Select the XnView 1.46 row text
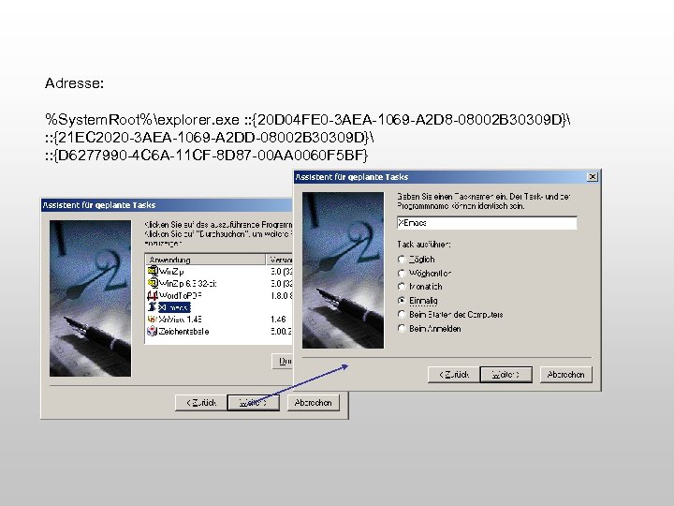This screenshot has height=506, width=674. [x=180, y=320]
